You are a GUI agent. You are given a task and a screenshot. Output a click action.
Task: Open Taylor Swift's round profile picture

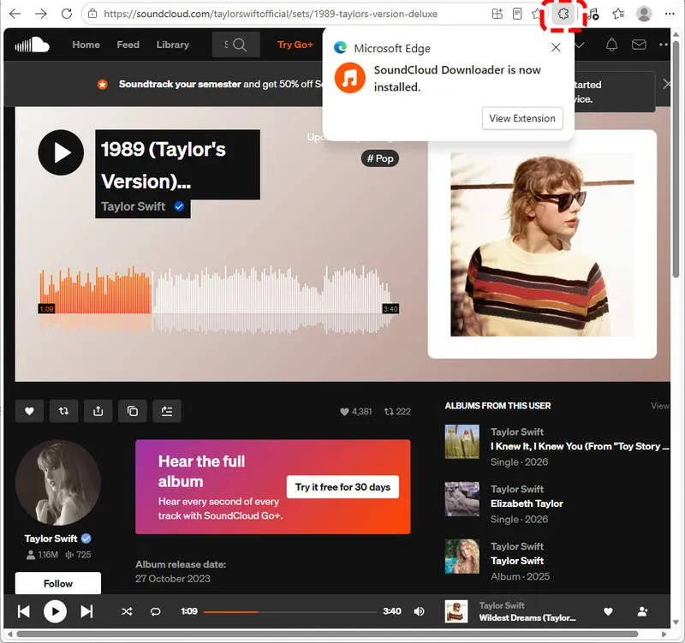point(58,483)
